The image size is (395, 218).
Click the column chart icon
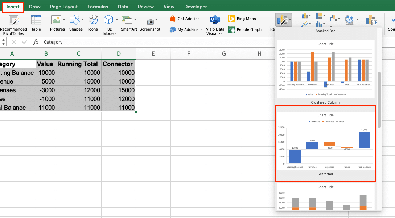point(305,16)
